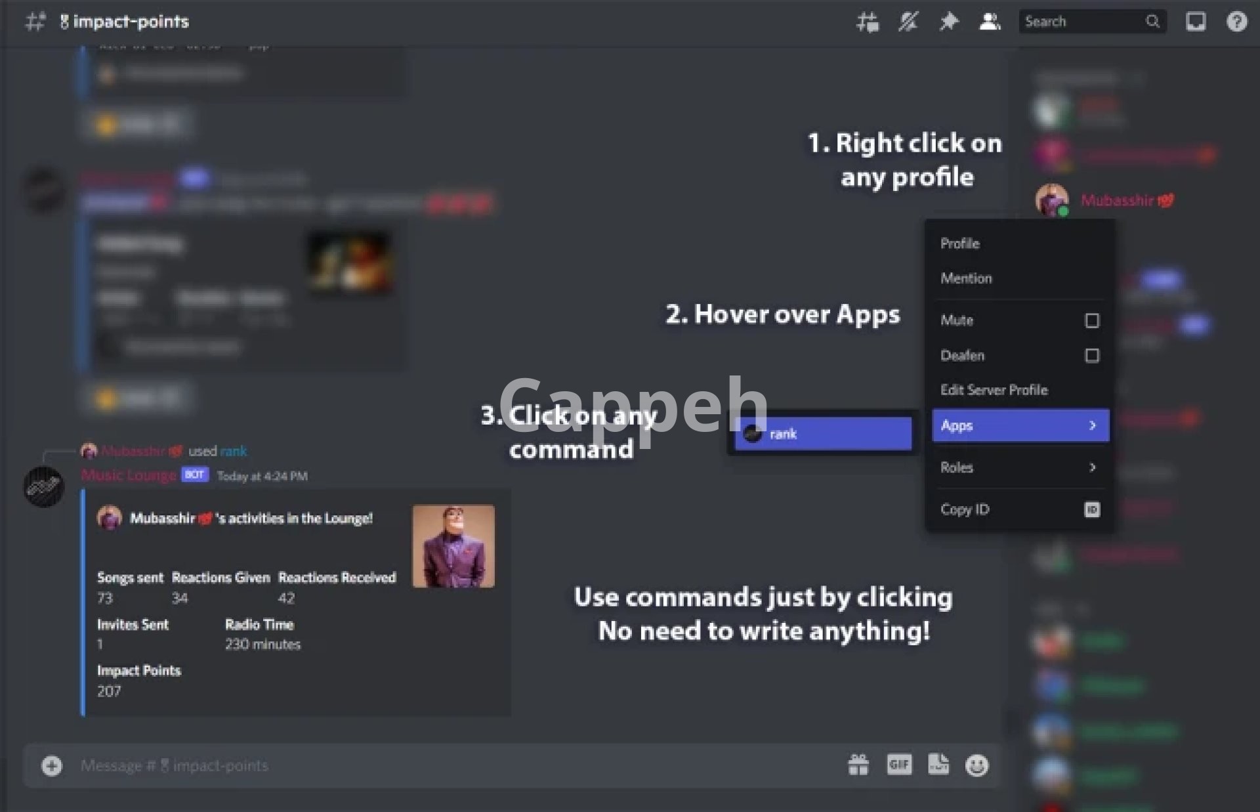
Task: Click Edit Server Profile option
Action: pyautogui.click(x=994, y=390)
